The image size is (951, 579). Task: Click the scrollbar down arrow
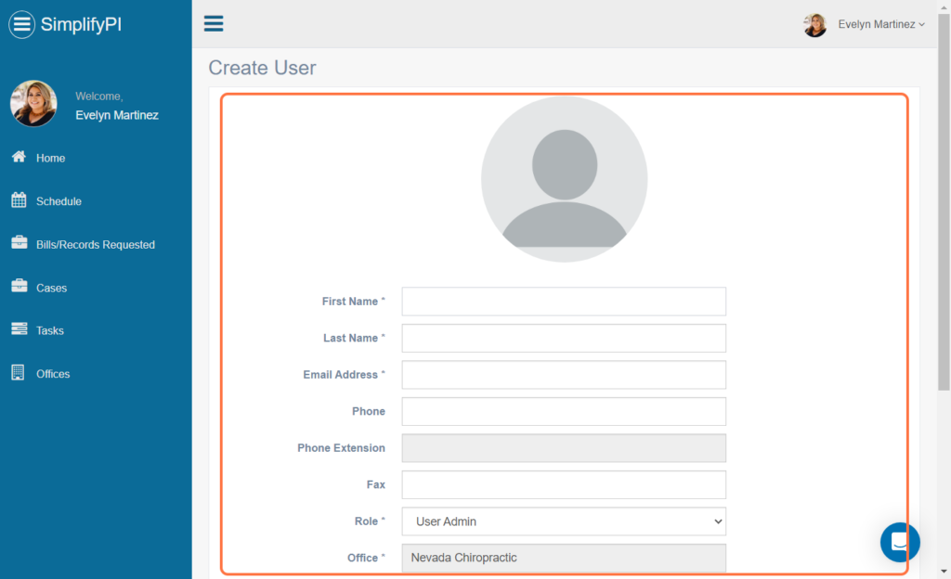coord(944,572)
